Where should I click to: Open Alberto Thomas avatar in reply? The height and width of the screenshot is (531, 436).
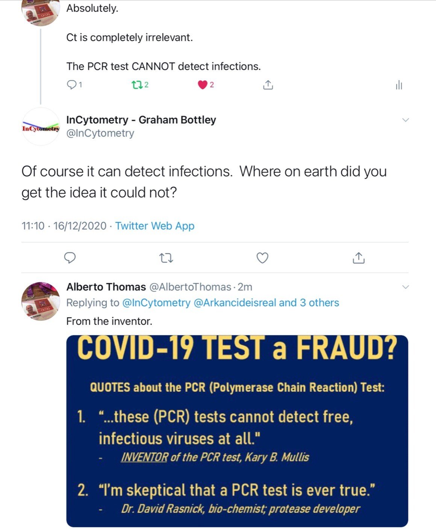pyautogui.click(x=41, y=301)
